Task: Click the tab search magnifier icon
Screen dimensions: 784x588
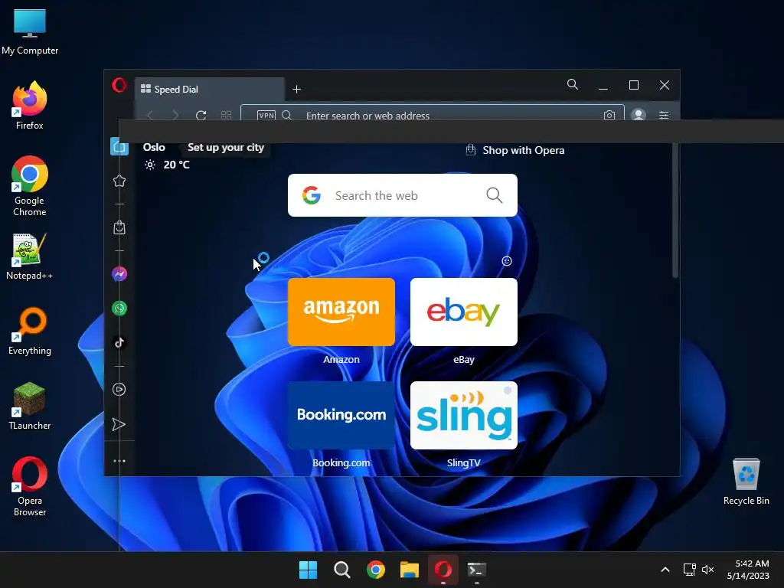Action: tap(573, 84)
